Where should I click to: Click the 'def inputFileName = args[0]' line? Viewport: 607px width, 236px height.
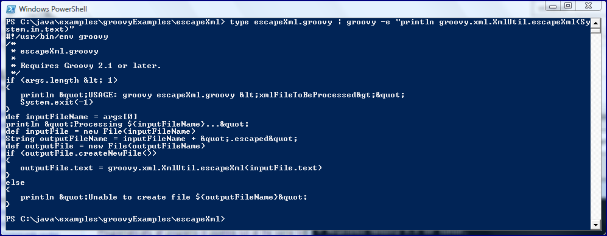(72, 117)
